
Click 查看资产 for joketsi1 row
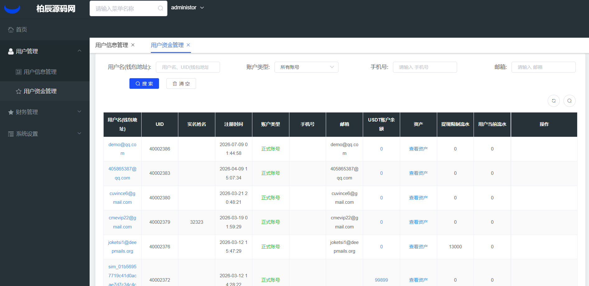click(x=418, y=247)
